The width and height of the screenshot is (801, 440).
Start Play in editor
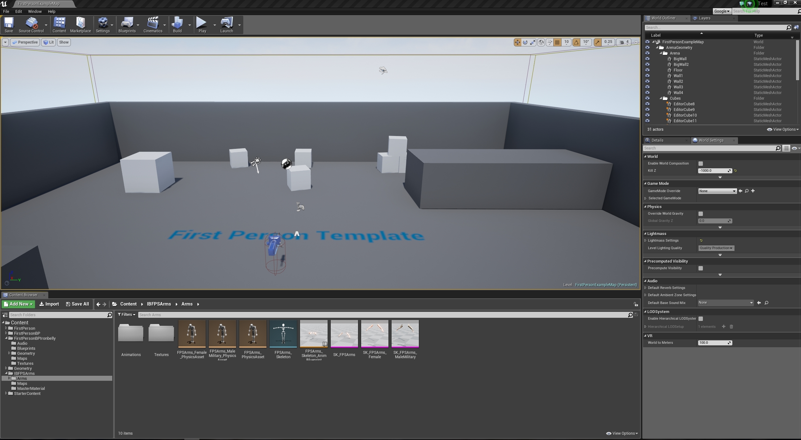point(203,25)
